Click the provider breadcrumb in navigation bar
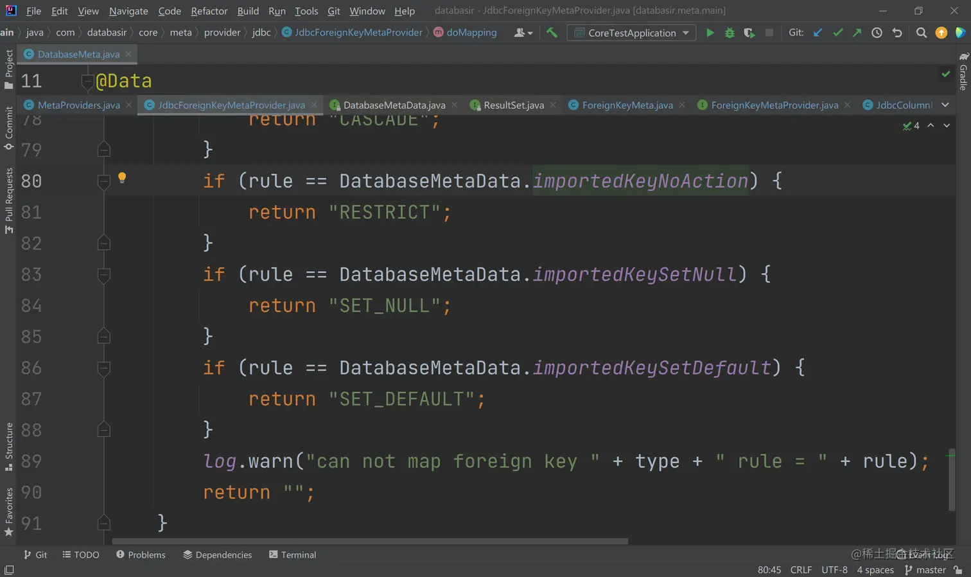Screen dimensions: 971x577 pyautogui.click(x=222, y=32)
